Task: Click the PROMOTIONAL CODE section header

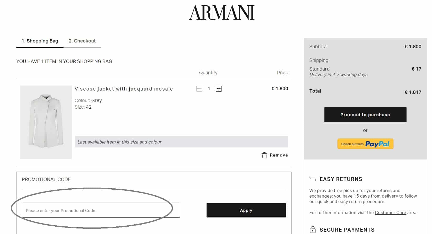Action: pos(46,179)
